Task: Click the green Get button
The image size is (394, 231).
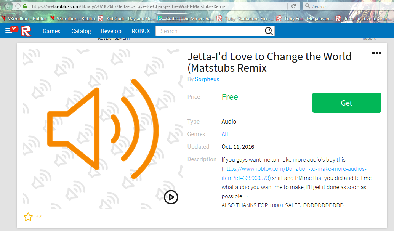Action: pos(346,103)
